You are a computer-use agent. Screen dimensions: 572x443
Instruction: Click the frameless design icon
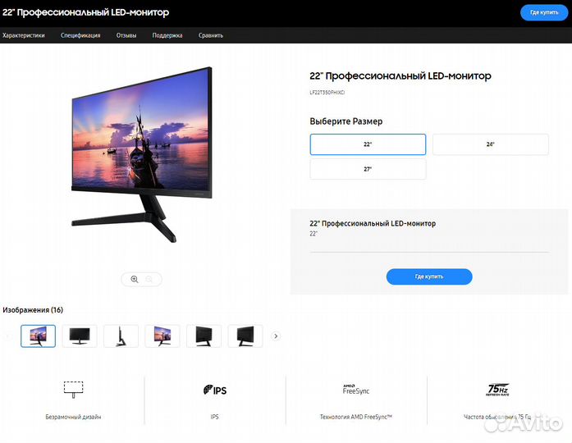point(73,390)
